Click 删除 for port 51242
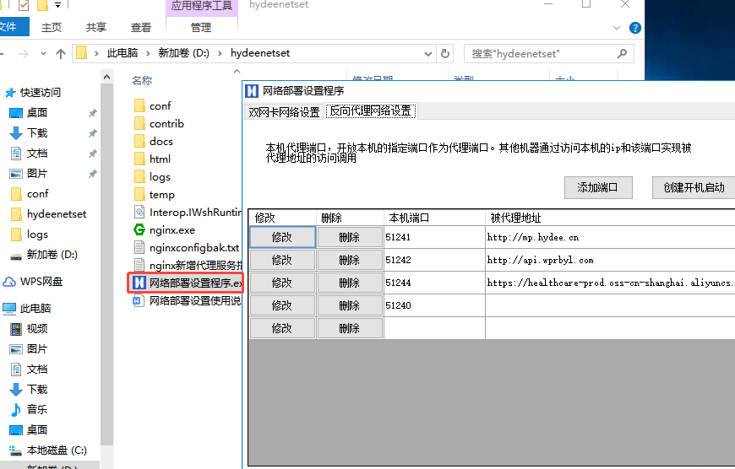Viewport: 735px width, 469px height. [350, 260]
